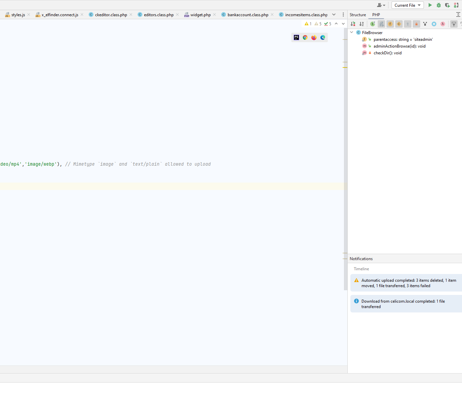Expand the hidden editor tabs list
Screen dimensions: 462x413
334,15
